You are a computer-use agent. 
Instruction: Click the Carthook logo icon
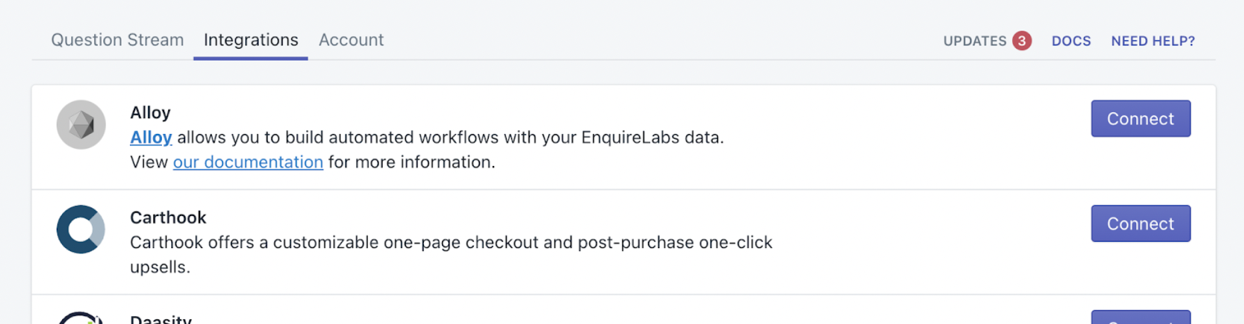click(81, 229)
